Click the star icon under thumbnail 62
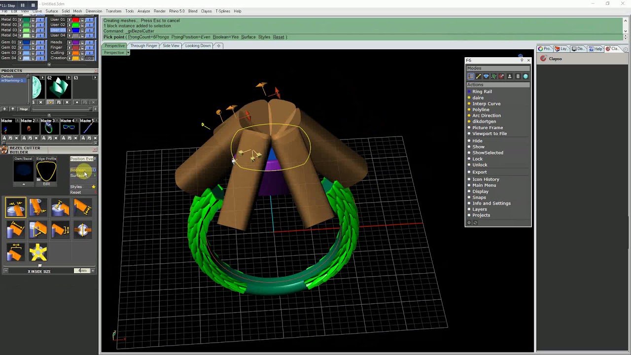 pyautogui.click(x=51, y=102)
